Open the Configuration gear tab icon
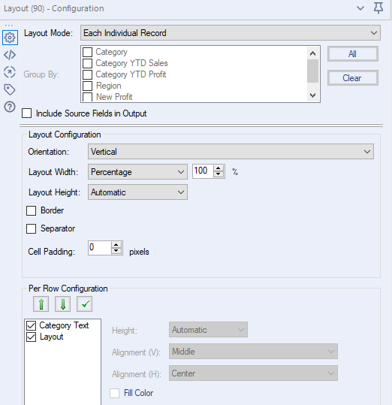Image resolution: width=392 pixels, height=405 pixels. coord(10,38)
